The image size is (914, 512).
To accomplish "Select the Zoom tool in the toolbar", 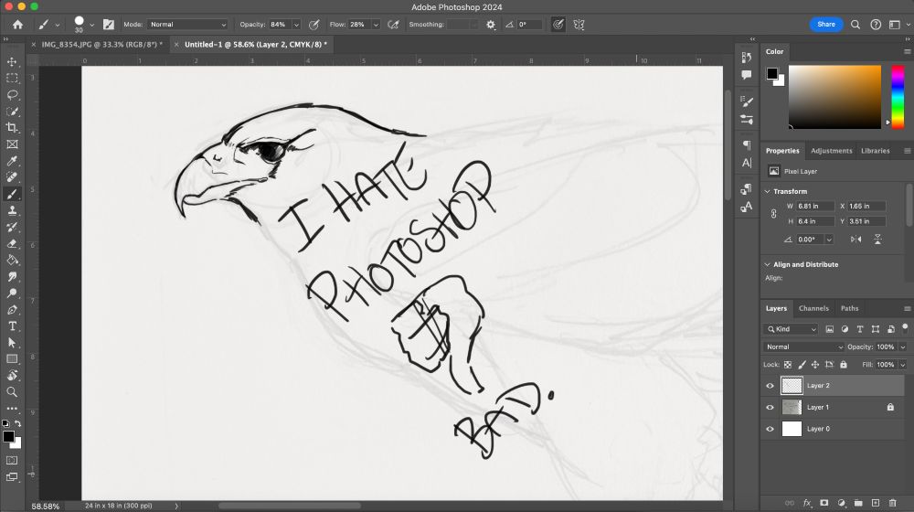I will [x=13, y=392].
